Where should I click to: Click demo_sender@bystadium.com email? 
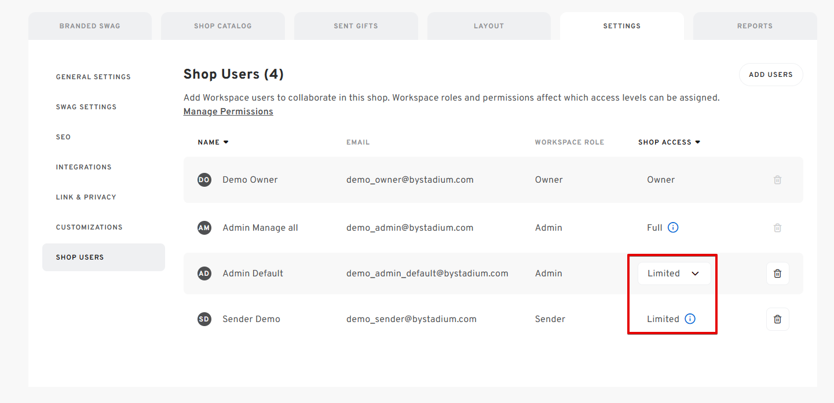coord(411,319)
